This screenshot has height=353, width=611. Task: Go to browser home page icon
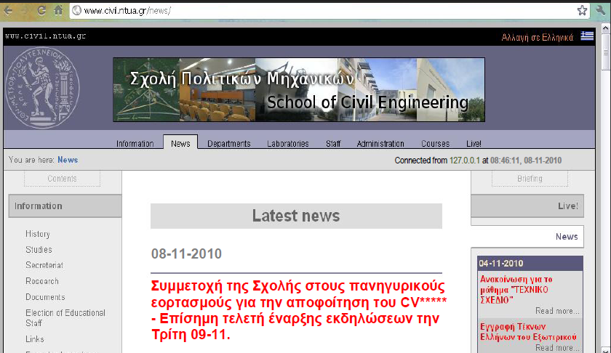coord(57,10)
